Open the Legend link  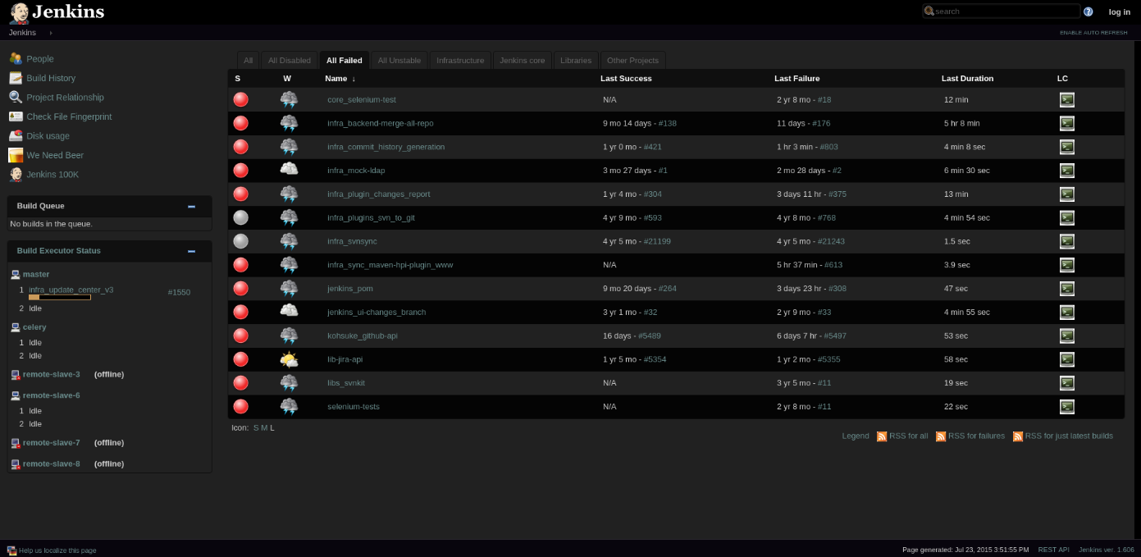click(x=855, y=436)
